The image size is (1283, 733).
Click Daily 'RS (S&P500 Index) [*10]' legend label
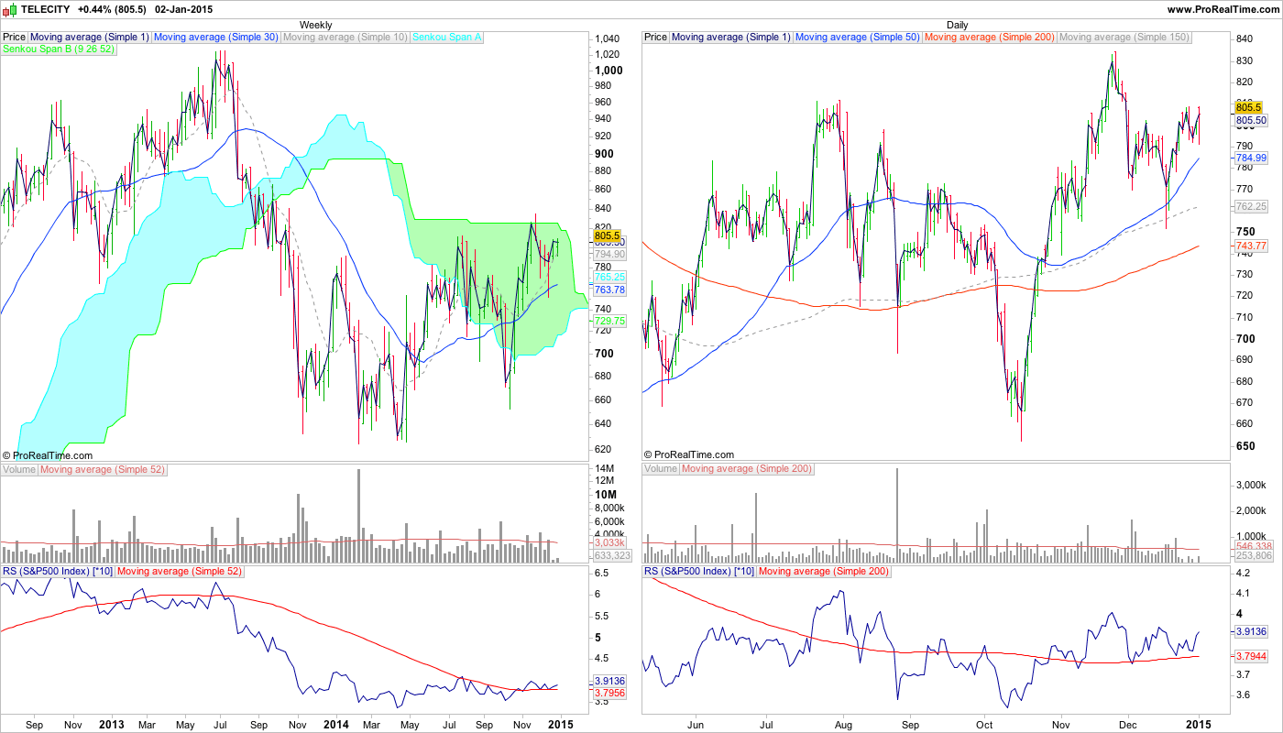point(699,572)
